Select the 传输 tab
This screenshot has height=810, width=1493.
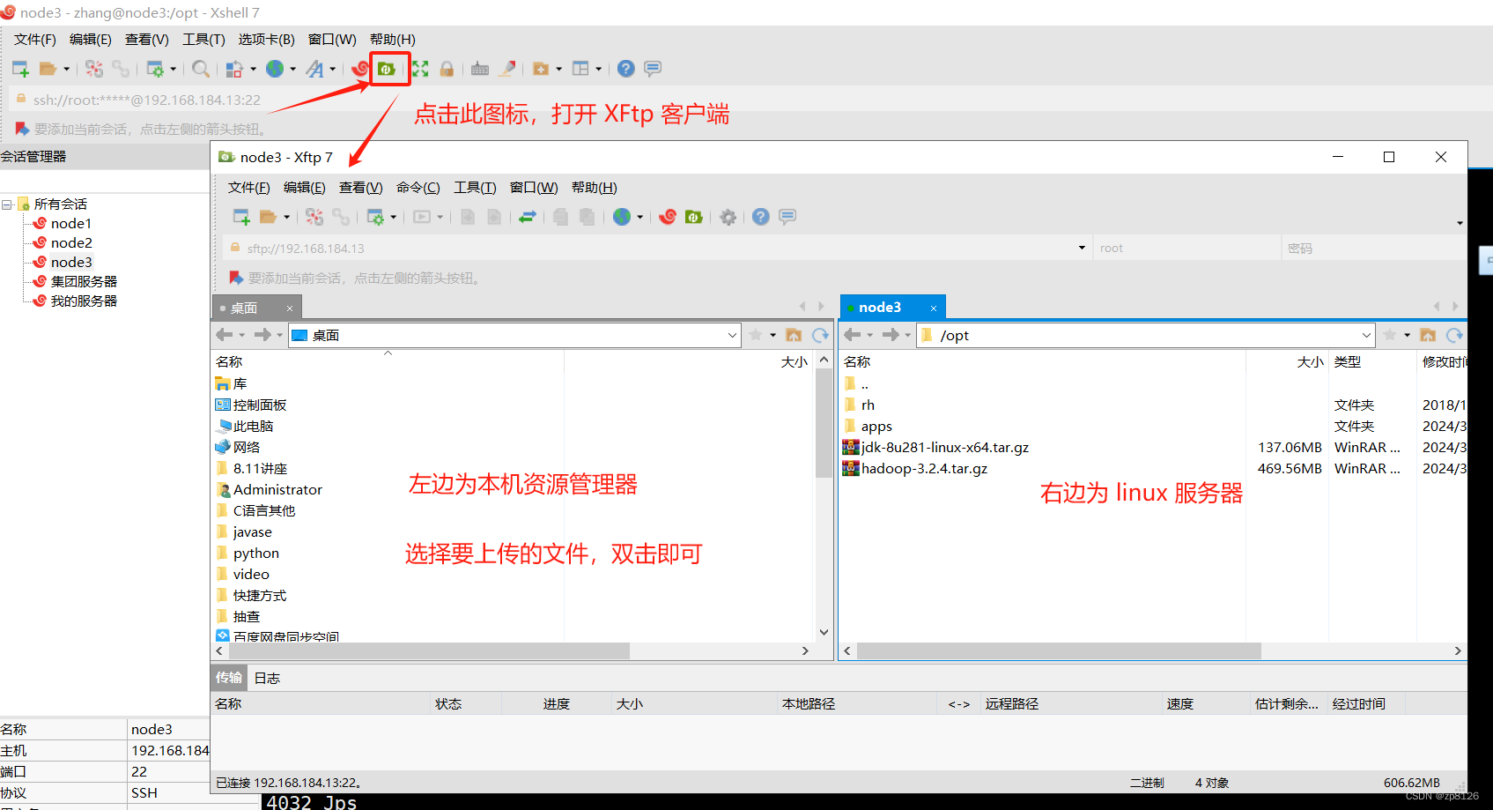(x=229, y=678)
